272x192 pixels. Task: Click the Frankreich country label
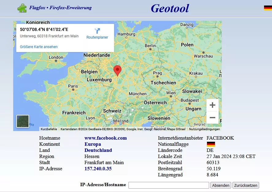pyautogui.click(x=74, y=113)
